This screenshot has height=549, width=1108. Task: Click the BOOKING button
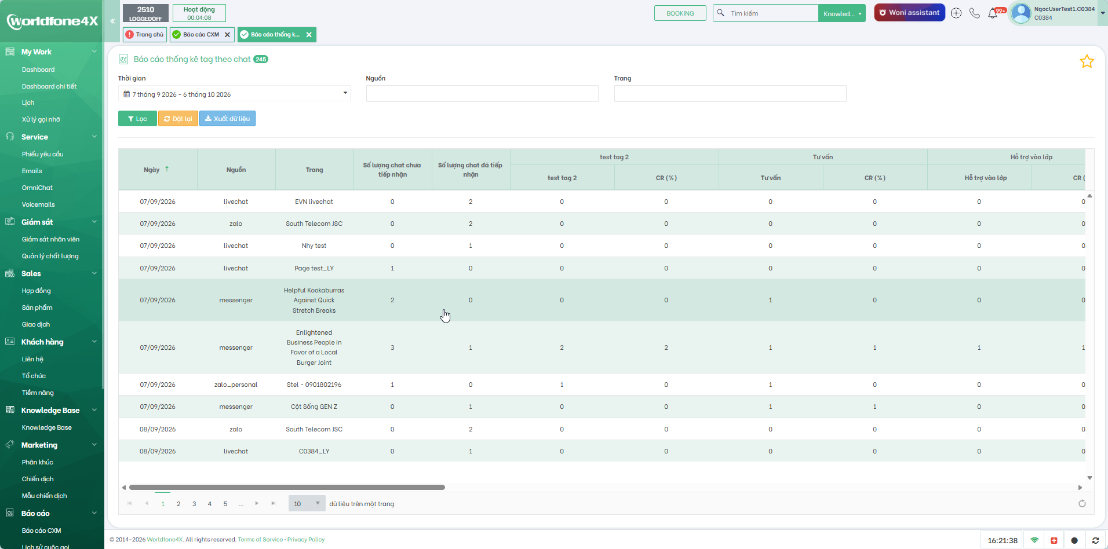680,13
